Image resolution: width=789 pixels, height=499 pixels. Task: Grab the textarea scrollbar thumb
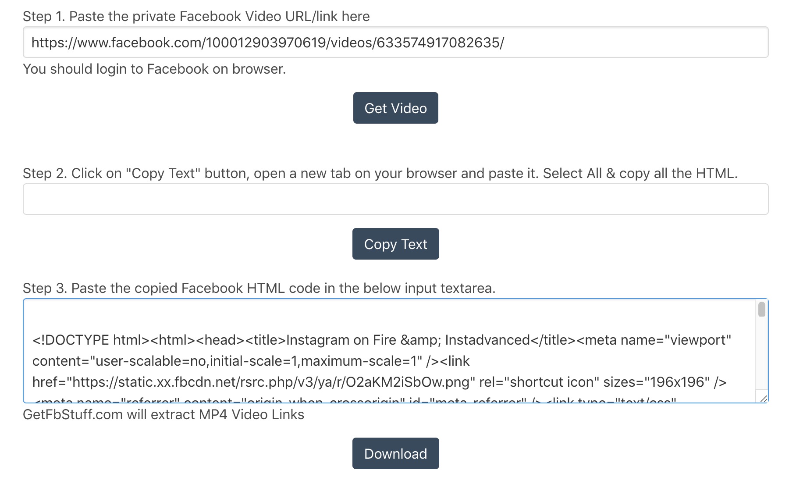[x=762, y=309]
